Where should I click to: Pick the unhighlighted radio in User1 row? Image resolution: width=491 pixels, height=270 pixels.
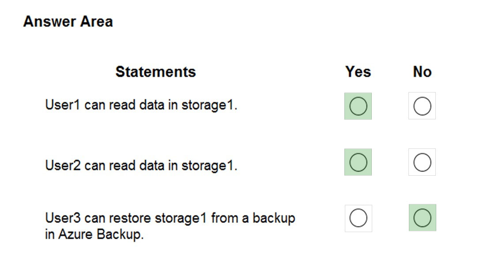tap(422, 106)
